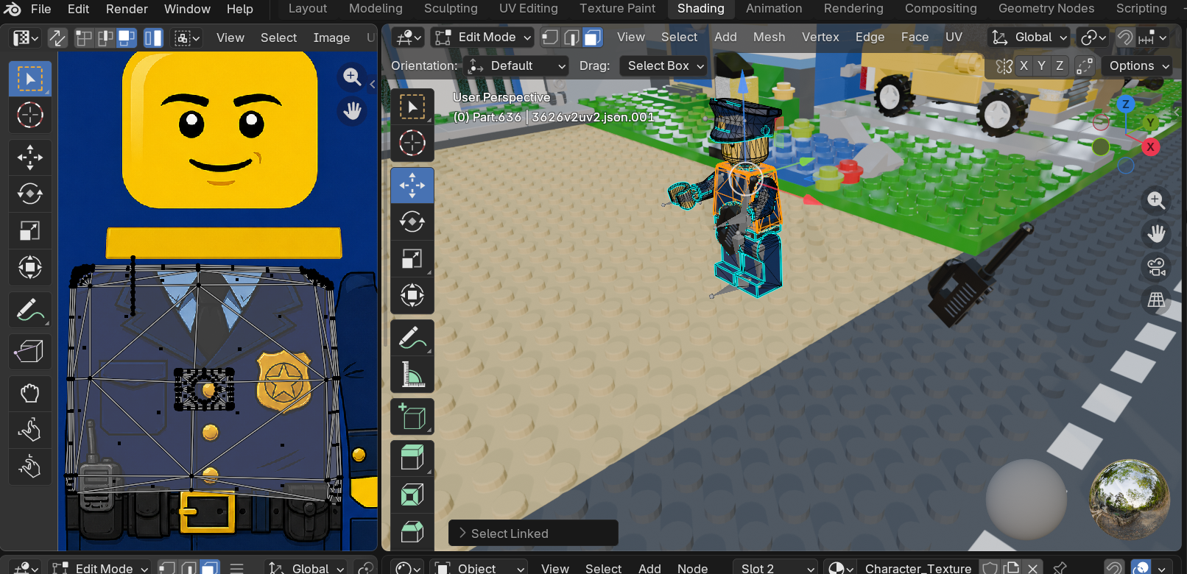Image resolution: width=1187 pixels, height=574 pixels.
Task: Select the Transform tool in 3D viewport toolbar
Action: pos(412,295)
